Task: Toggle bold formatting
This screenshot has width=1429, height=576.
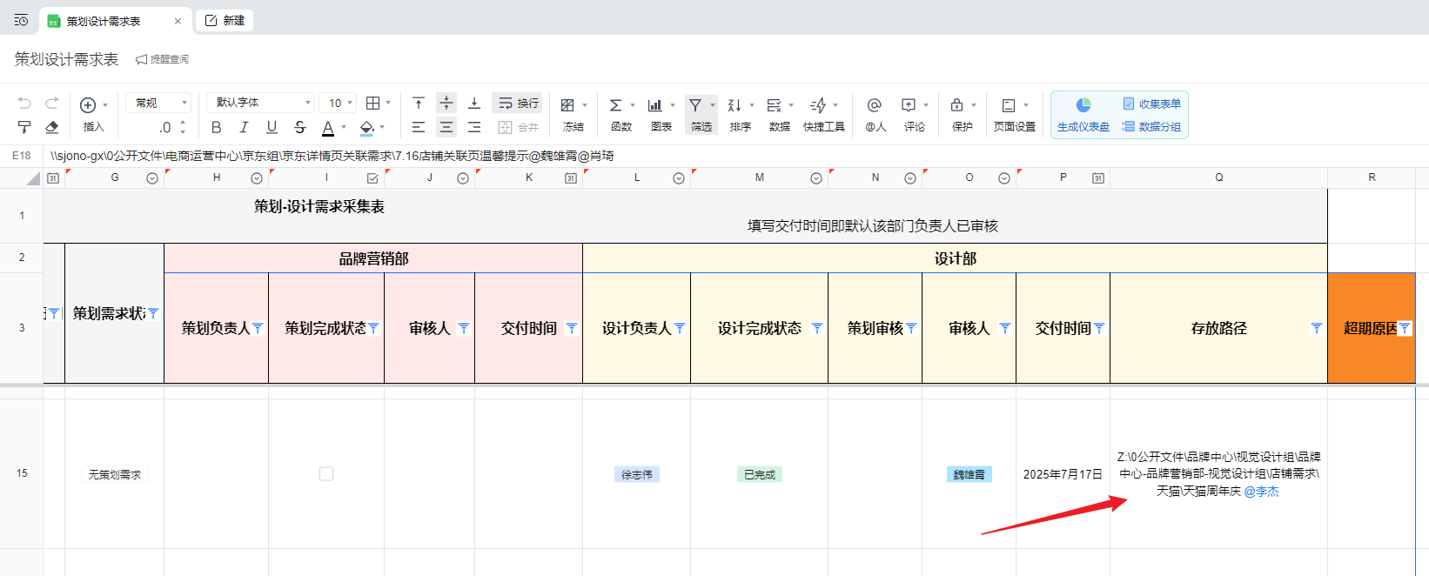Action: pyautogui.click(x=217, y=127)
